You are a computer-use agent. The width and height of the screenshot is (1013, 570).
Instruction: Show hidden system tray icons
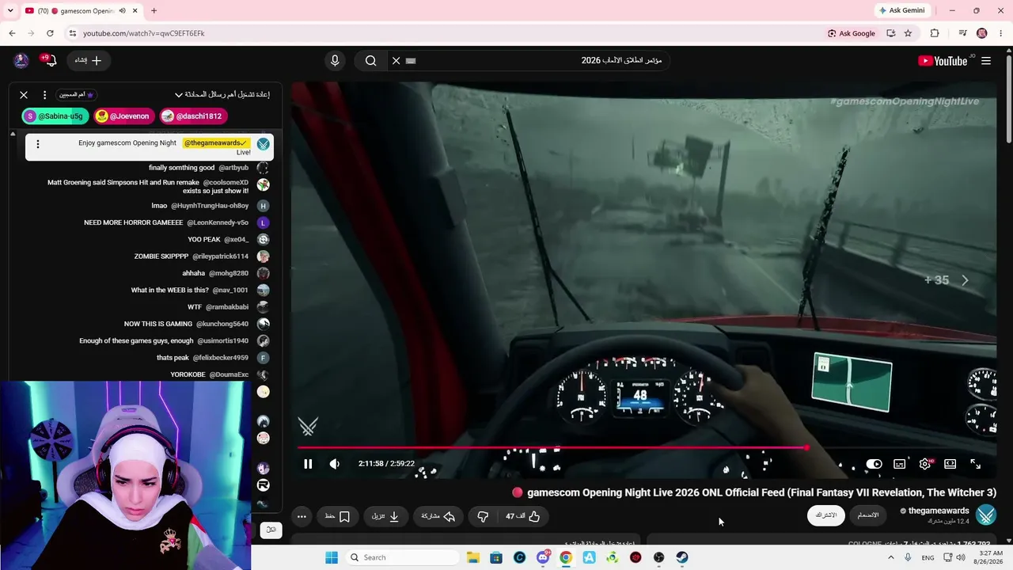890,557
